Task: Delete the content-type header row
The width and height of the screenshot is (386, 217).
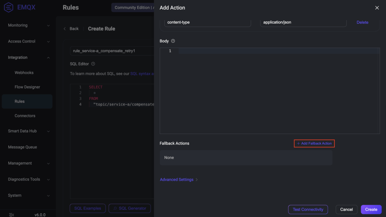Action: [x=362, y=23]
